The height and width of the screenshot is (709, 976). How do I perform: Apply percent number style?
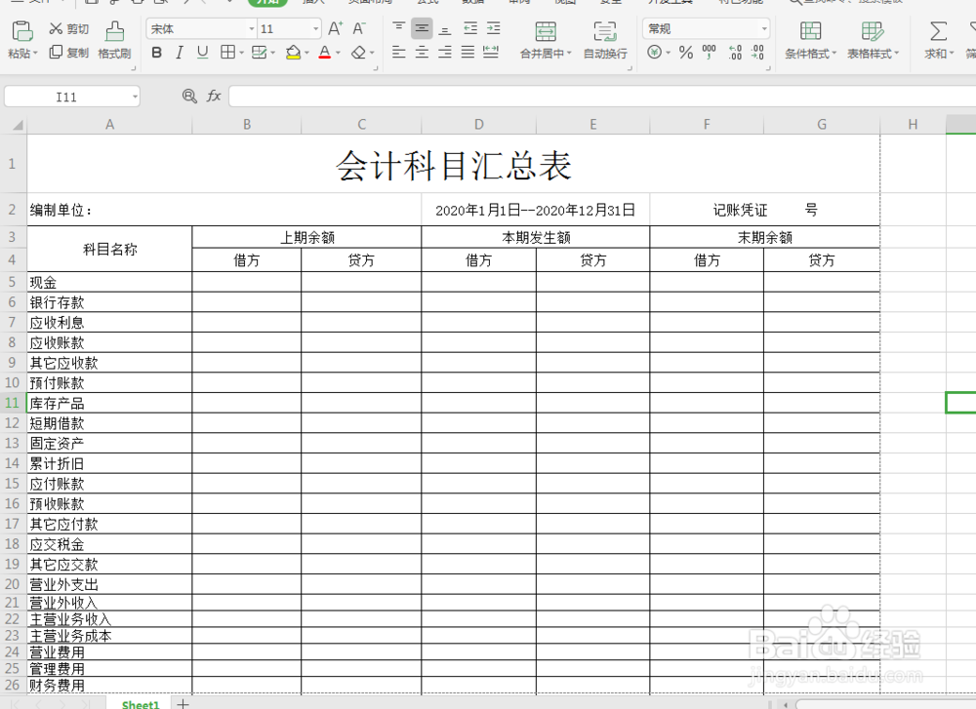coord(686,52)
